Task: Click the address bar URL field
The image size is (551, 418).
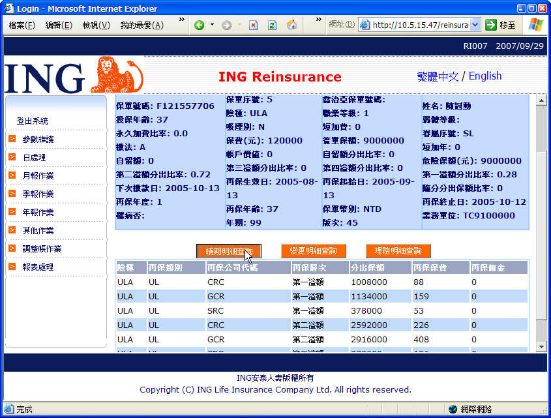Action: 420,25
